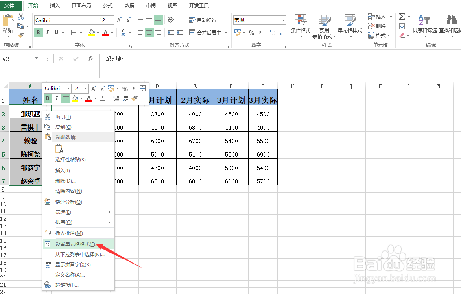Image resolution: width=461 pixels, height=294 pixels.
Task: Click the large Paste clipboard icon
Action: [8, 21]
